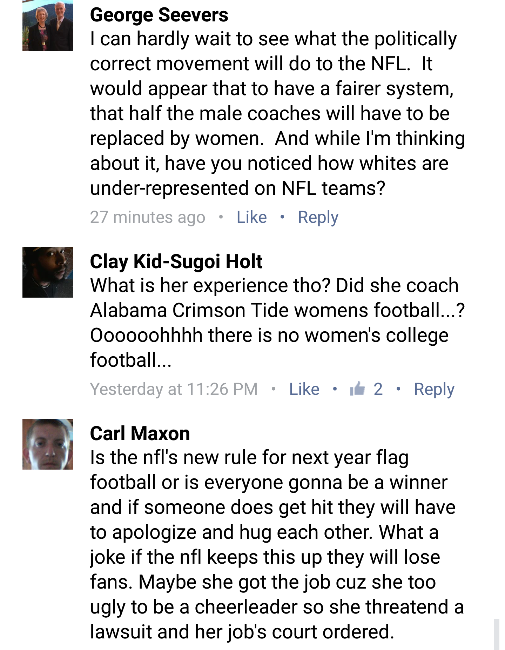The image size is (505, 650).
Task: Tap the line starting "Oooooohhhh there is no"
Action: (269, 335)
